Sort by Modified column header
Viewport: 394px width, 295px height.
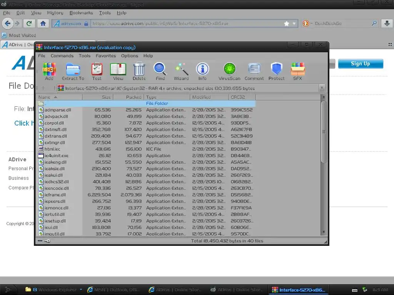click(x=209, y=97)
